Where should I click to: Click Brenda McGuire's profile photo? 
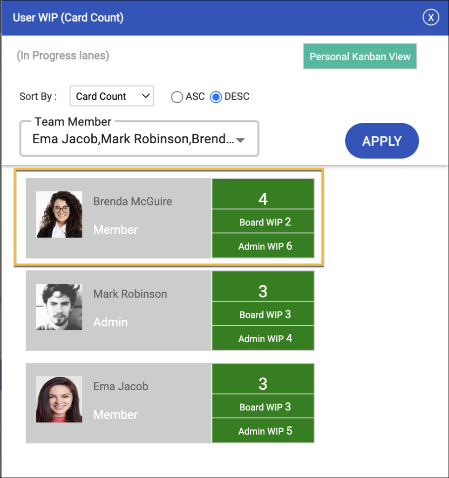pos(59,214)
